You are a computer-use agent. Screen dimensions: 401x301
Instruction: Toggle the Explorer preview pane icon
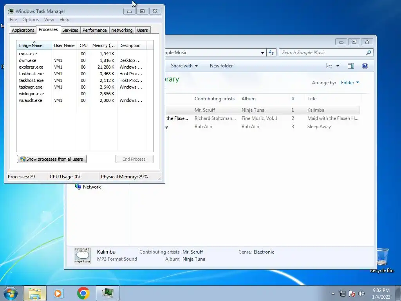pyautogui.click(x=351, y=66)
